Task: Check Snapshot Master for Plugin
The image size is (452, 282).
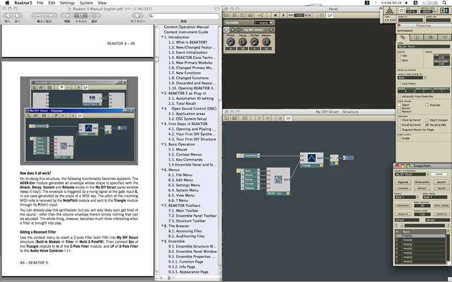Action: [x=399, y=130]
